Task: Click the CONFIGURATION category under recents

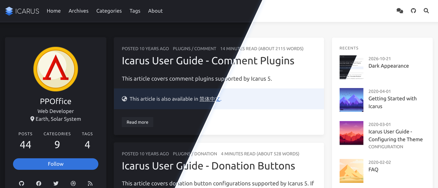Action: coord(386,147)
